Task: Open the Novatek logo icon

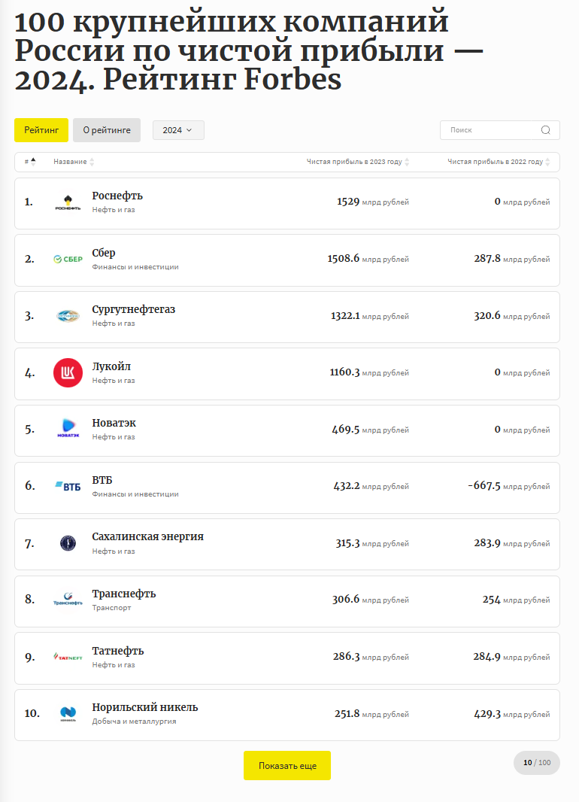Action: pos(68,430)
